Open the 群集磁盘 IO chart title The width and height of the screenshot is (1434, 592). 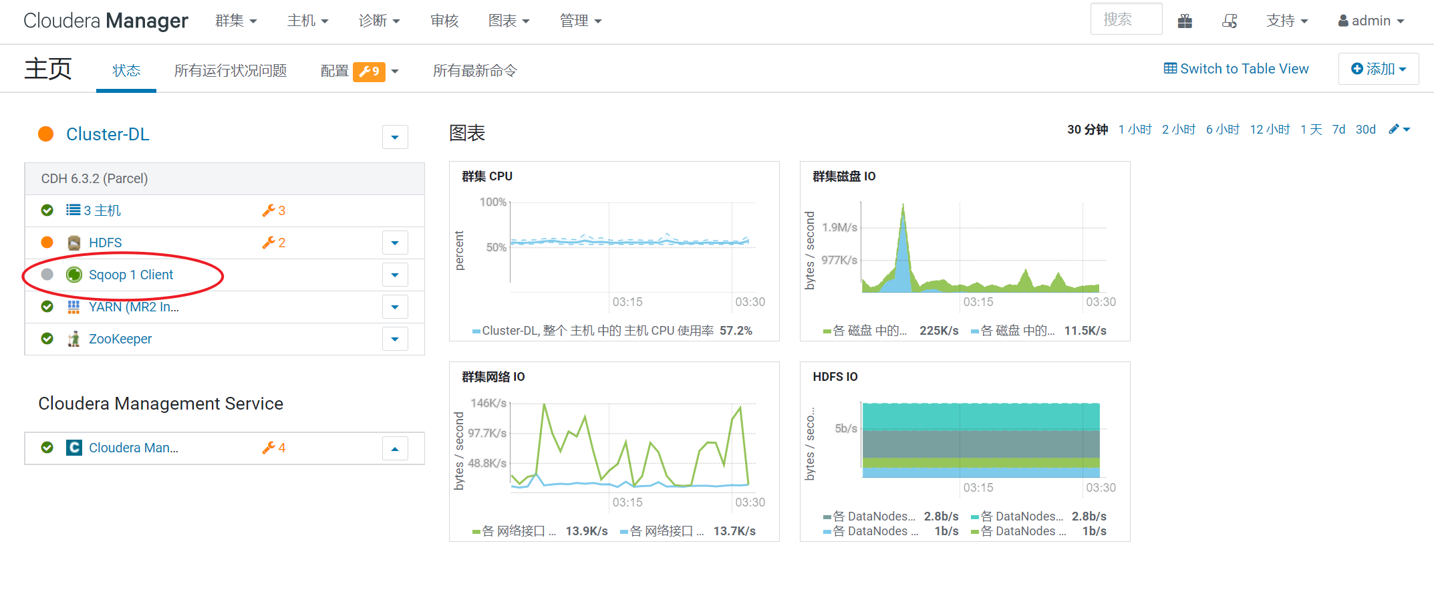point(844,176)
